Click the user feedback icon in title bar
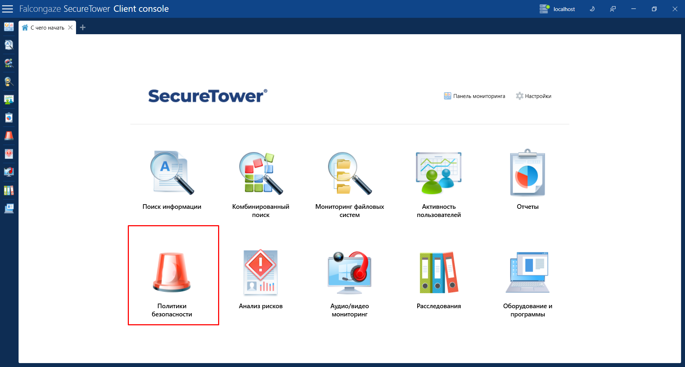Screen dimensions: 685x367 click(613, 9)
